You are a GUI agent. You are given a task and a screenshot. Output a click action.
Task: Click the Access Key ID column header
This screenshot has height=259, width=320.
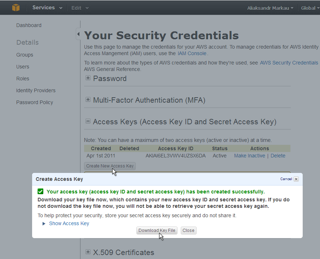(x=175, y=148)
